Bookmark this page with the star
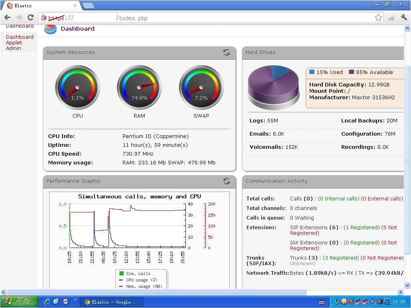Viewport: 411px width, 308px height. [x=378, y=18]
